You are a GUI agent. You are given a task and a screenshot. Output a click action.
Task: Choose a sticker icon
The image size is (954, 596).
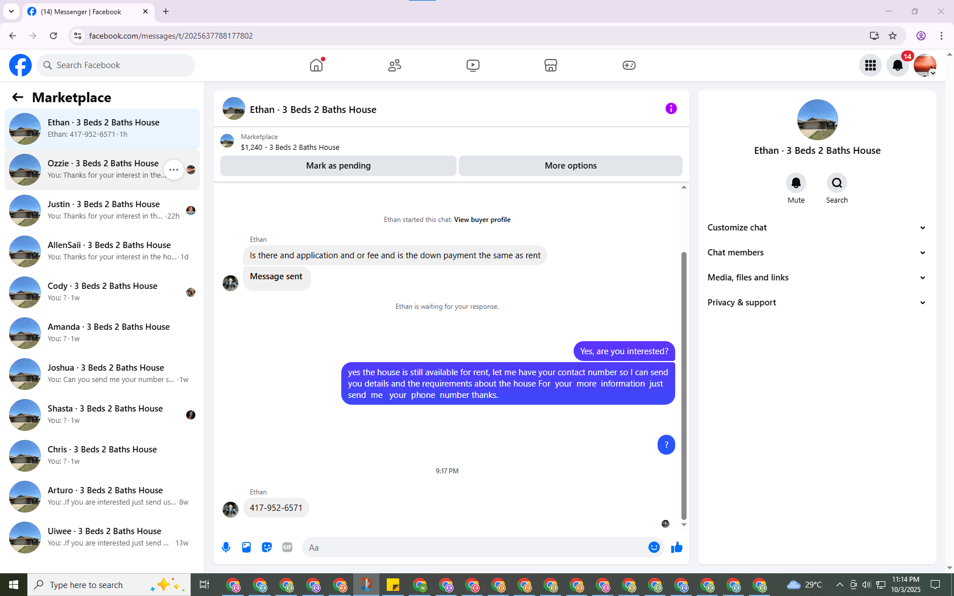pos(267,547)
